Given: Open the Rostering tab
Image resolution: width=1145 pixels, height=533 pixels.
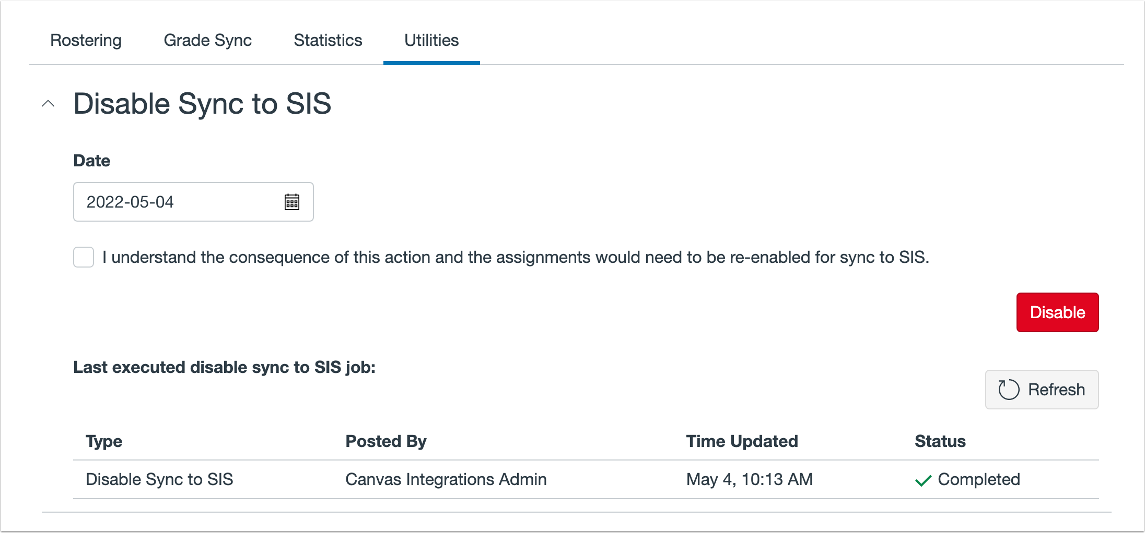Looking at the screenshot, I should (86, 40).
